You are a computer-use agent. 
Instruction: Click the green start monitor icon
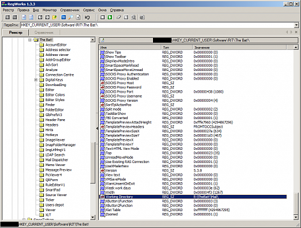(x=110, y=17)
